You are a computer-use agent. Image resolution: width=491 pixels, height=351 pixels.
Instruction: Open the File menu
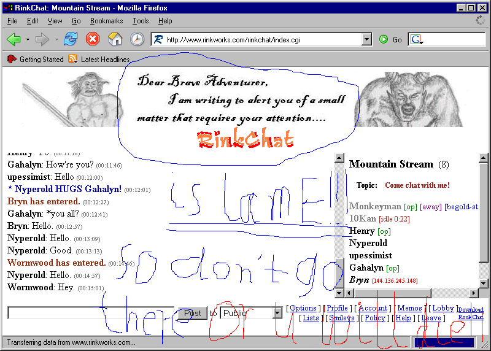coord(12,21)
